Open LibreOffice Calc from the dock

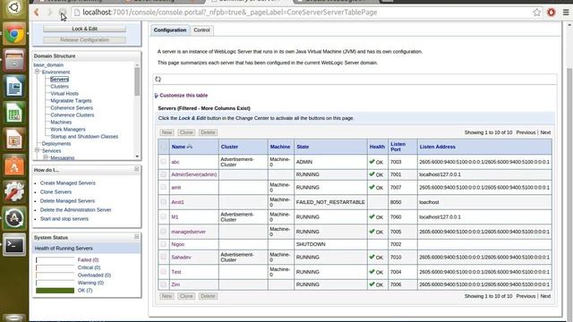[x=14, y=113]
